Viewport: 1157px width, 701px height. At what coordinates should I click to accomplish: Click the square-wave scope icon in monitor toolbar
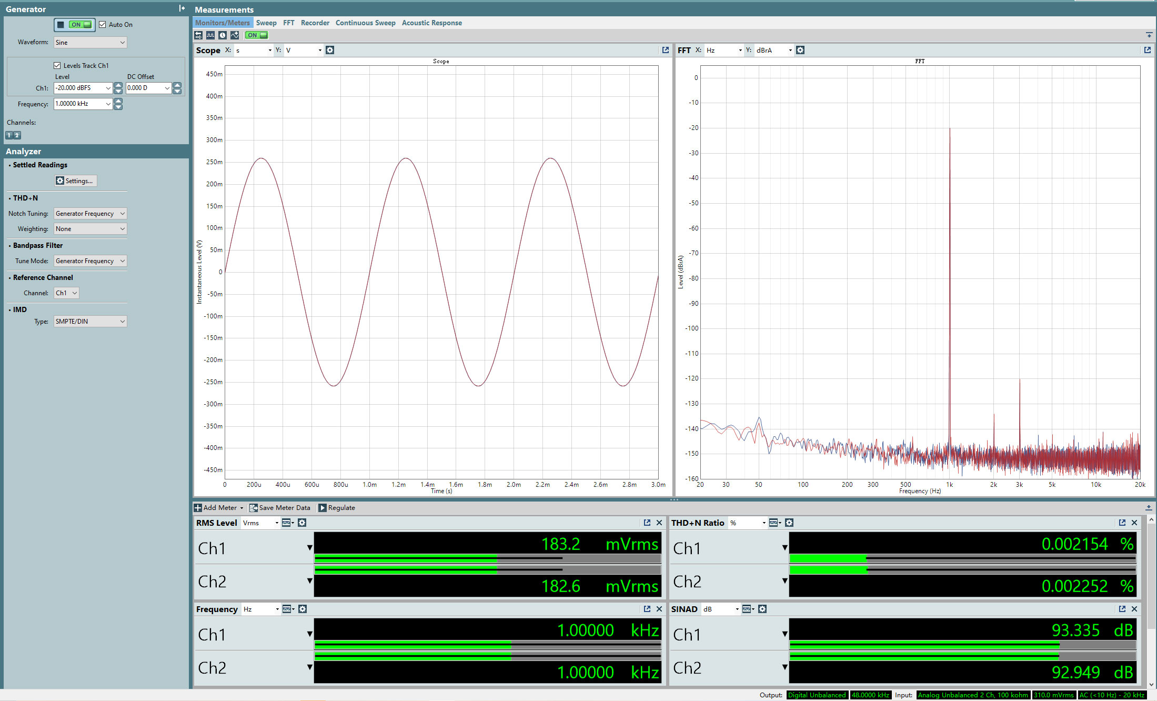coord(210,35)
